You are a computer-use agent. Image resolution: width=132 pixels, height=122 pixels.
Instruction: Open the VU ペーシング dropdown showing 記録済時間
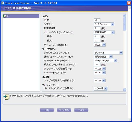pyautogui.click(x=104, y=32)
